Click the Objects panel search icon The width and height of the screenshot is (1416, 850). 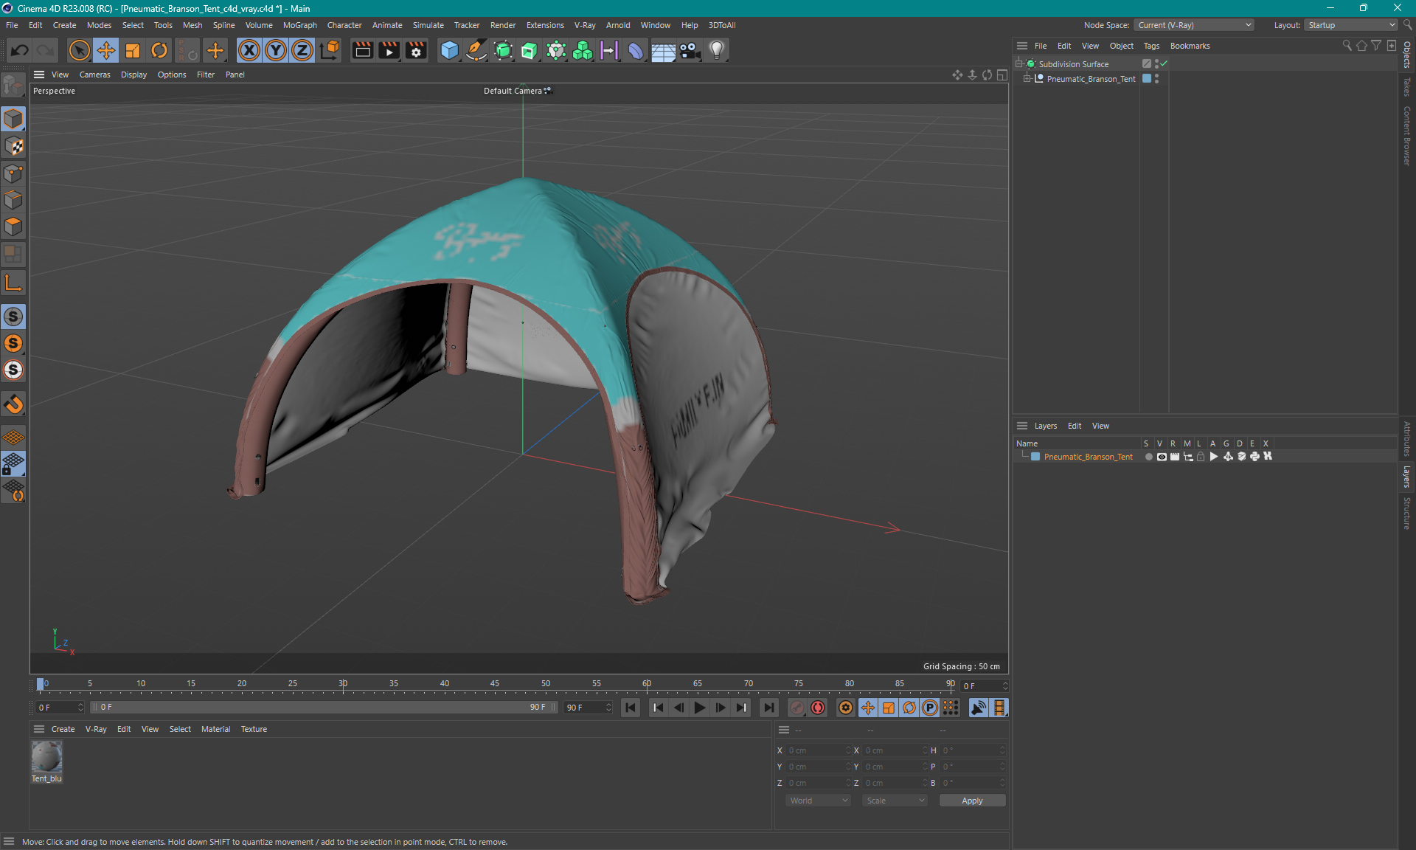point(1347,46)
